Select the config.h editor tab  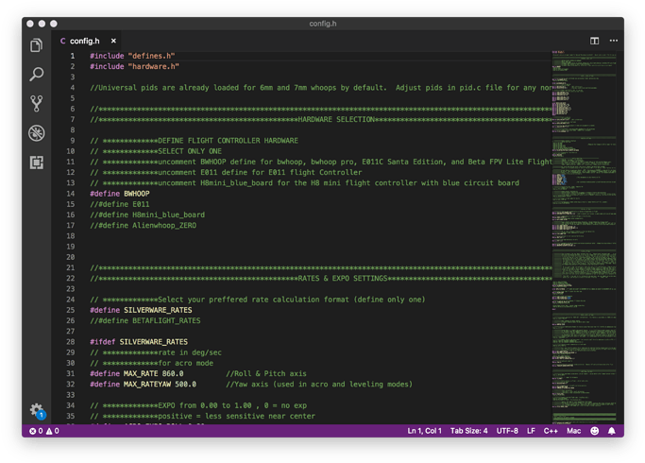pyautogui.click(x=84, y=41)
